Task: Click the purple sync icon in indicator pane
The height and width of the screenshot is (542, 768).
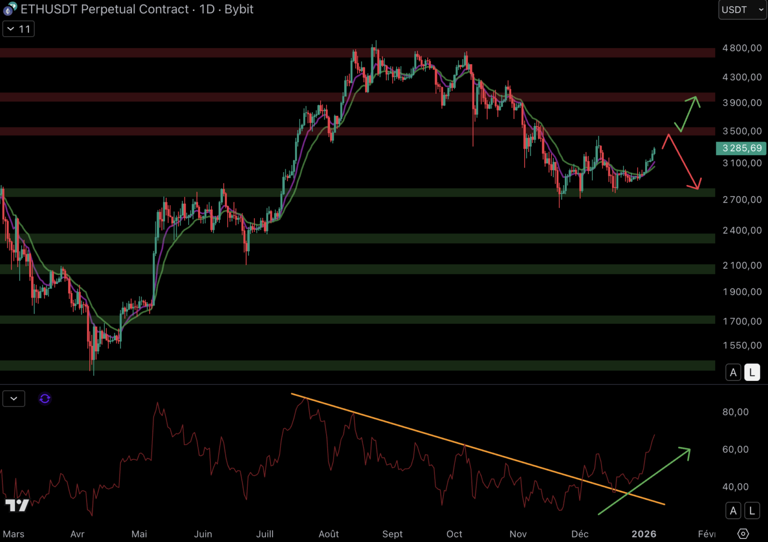Action: 45,398
